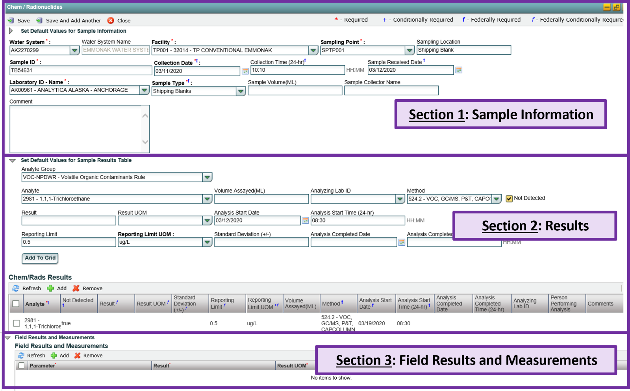Viewport: 630px width, 391px height.
Task: Open the Water System dropdown
Action: click(x=74, y=50)
